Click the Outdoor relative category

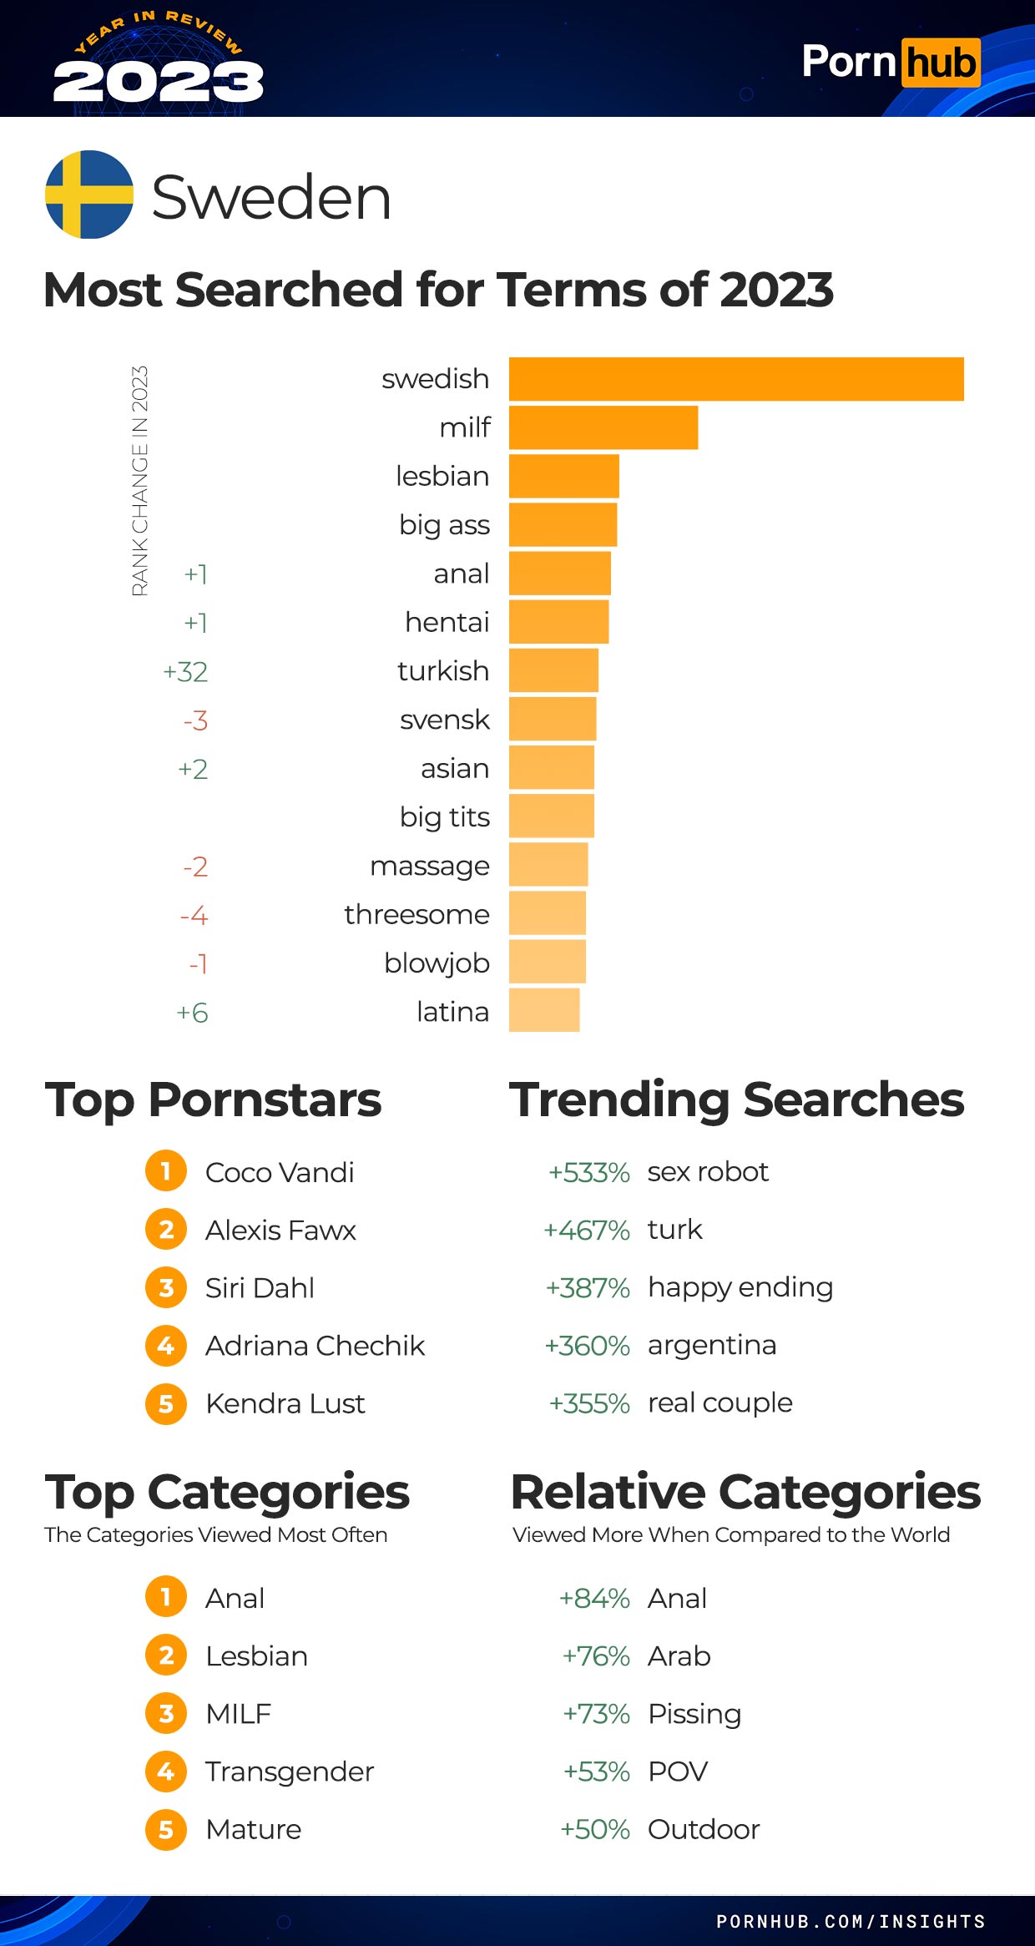coord(704,1829)
